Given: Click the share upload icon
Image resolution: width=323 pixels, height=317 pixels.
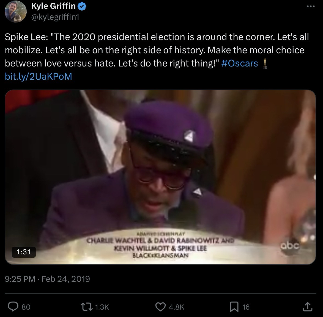Looking at the screenshot, I should [307, 307].
